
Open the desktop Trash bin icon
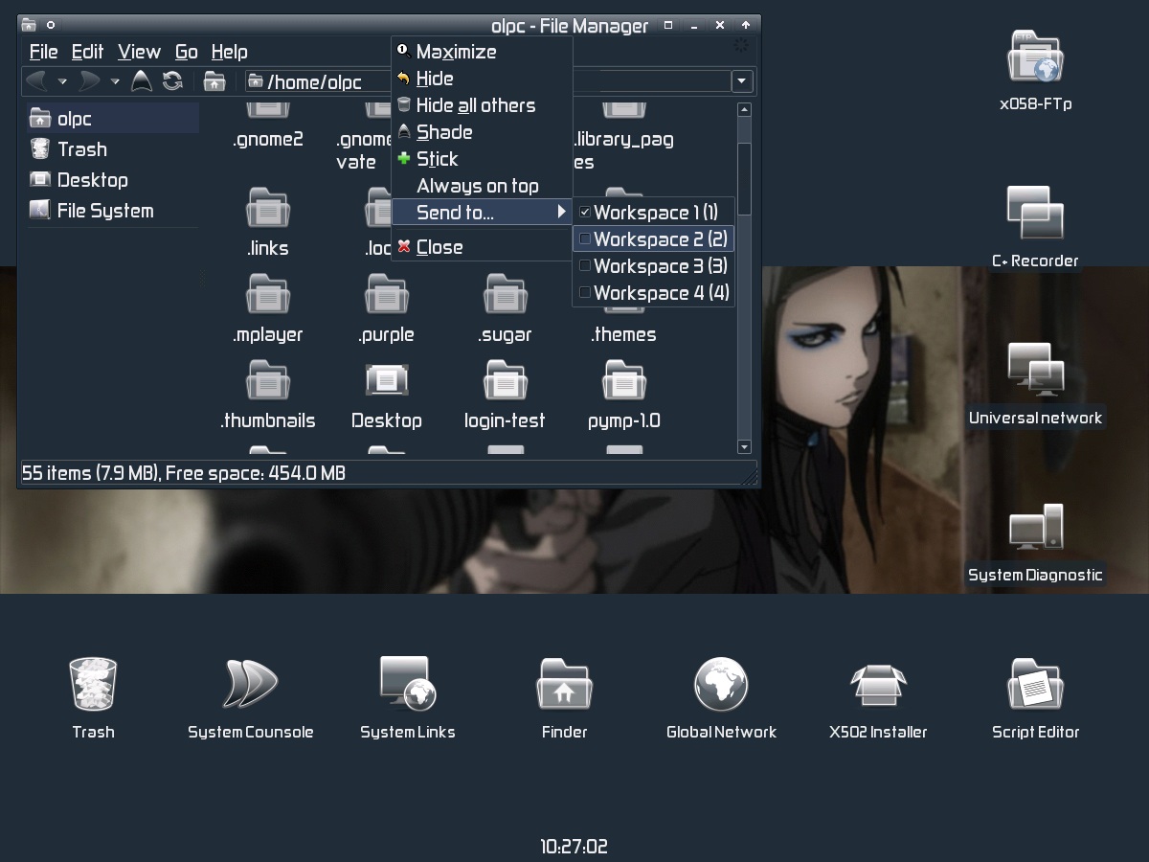point(93,684)
